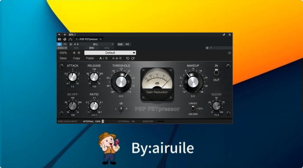The height and width of the screenshot is (168, 303).
Task: Toggle the MONITOR switch
Action: (x=161, y=121)
